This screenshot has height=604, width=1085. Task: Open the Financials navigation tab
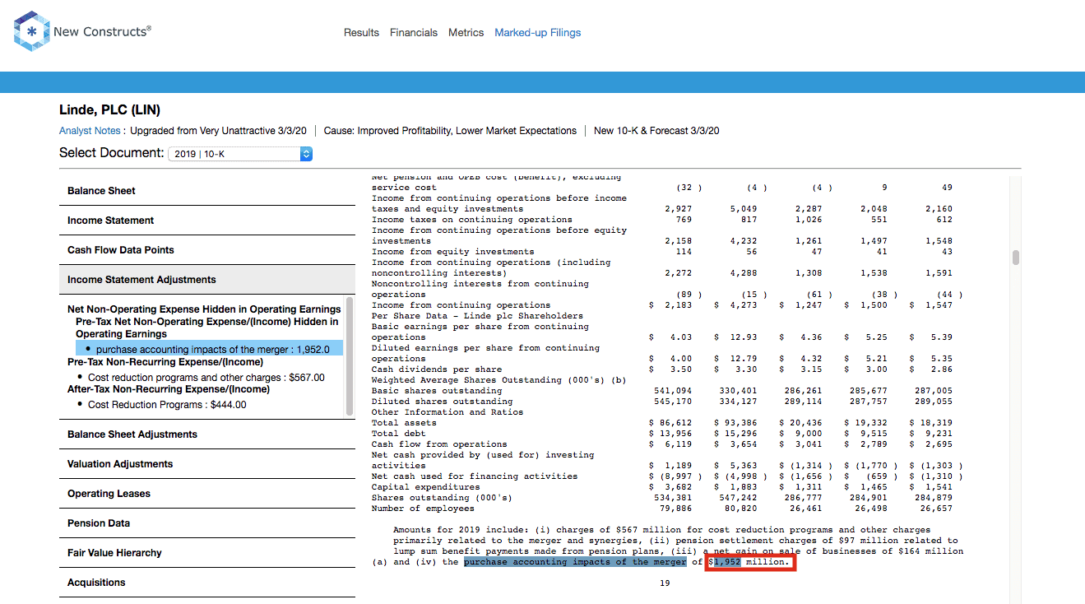point(414,33)
